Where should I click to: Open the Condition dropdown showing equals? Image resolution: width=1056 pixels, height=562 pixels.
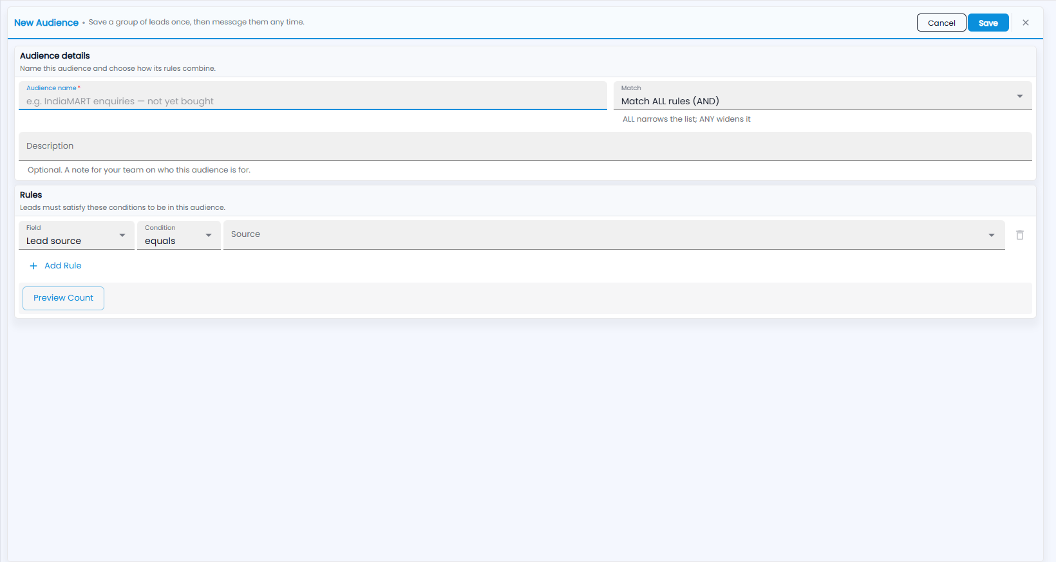[x=179, y=235]
